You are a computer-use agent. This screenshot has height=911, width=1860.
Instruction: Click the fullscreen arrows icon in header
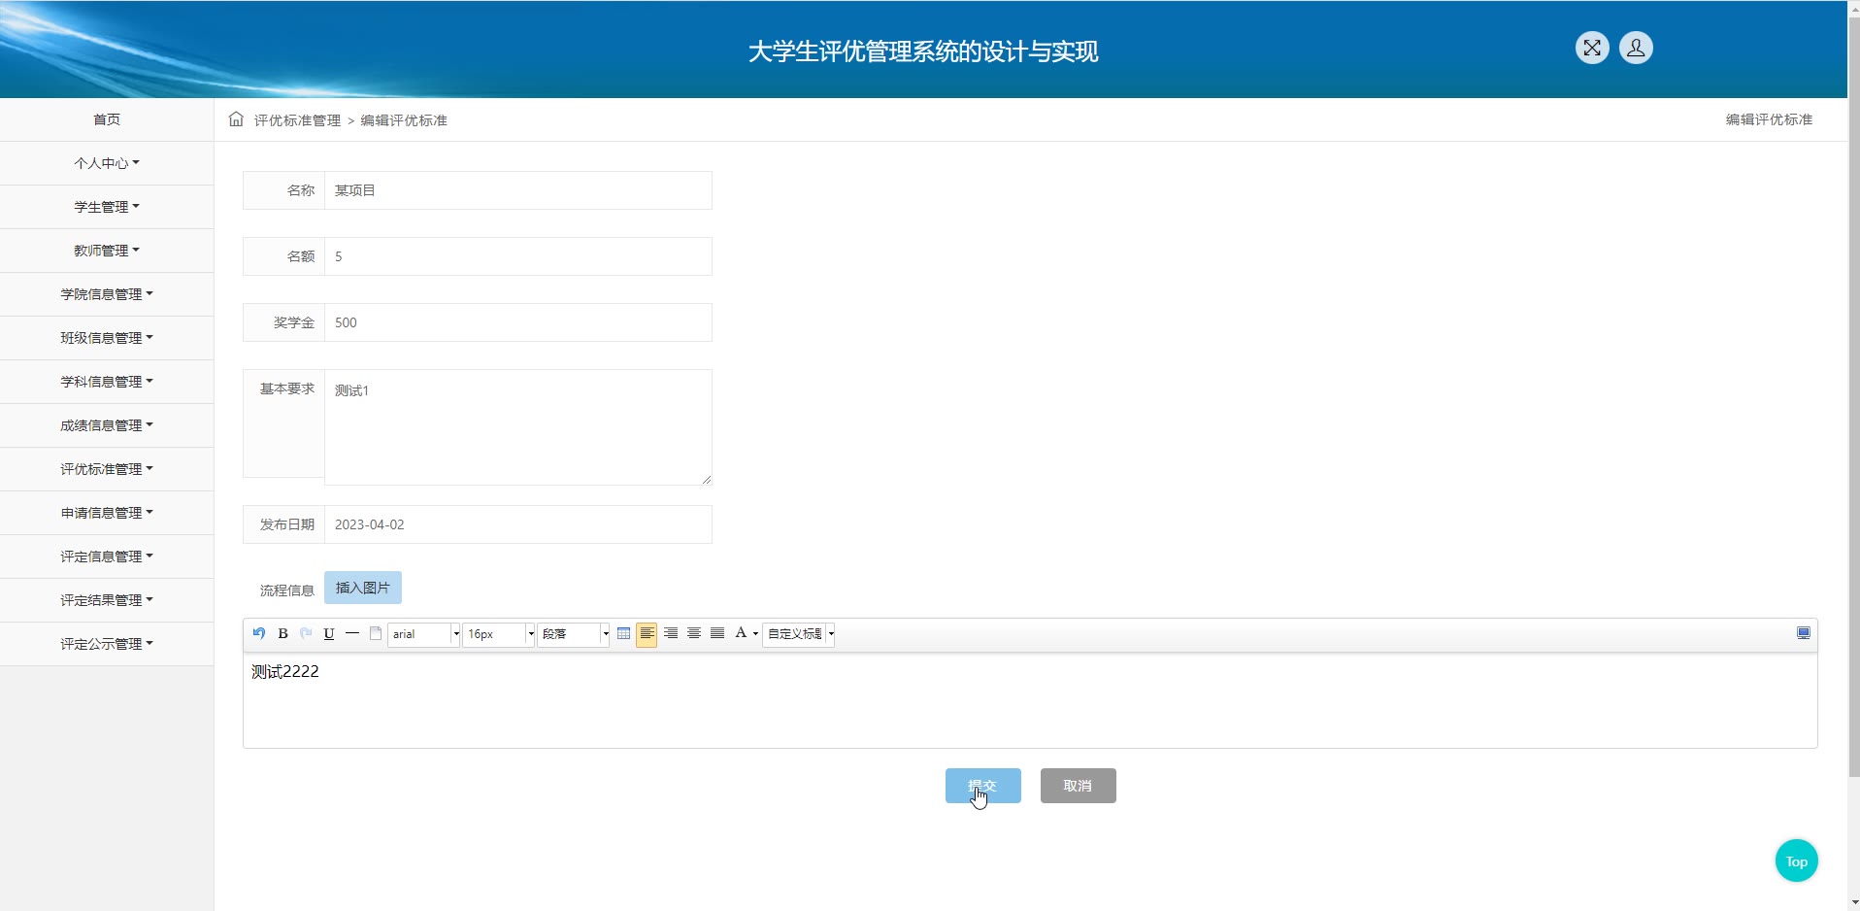click(x=1592, y=48)
